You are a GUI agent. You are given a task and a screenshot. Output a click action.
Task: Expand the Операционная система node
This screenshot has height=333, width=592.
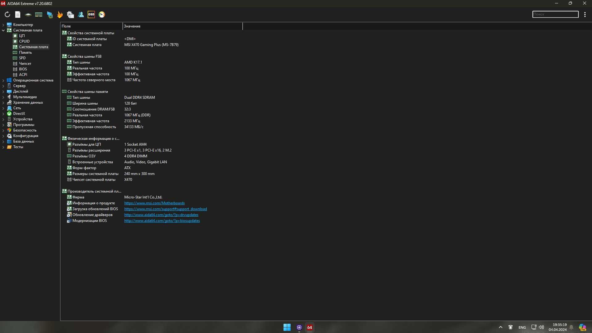pyautogui.click(x=3, y=80)
